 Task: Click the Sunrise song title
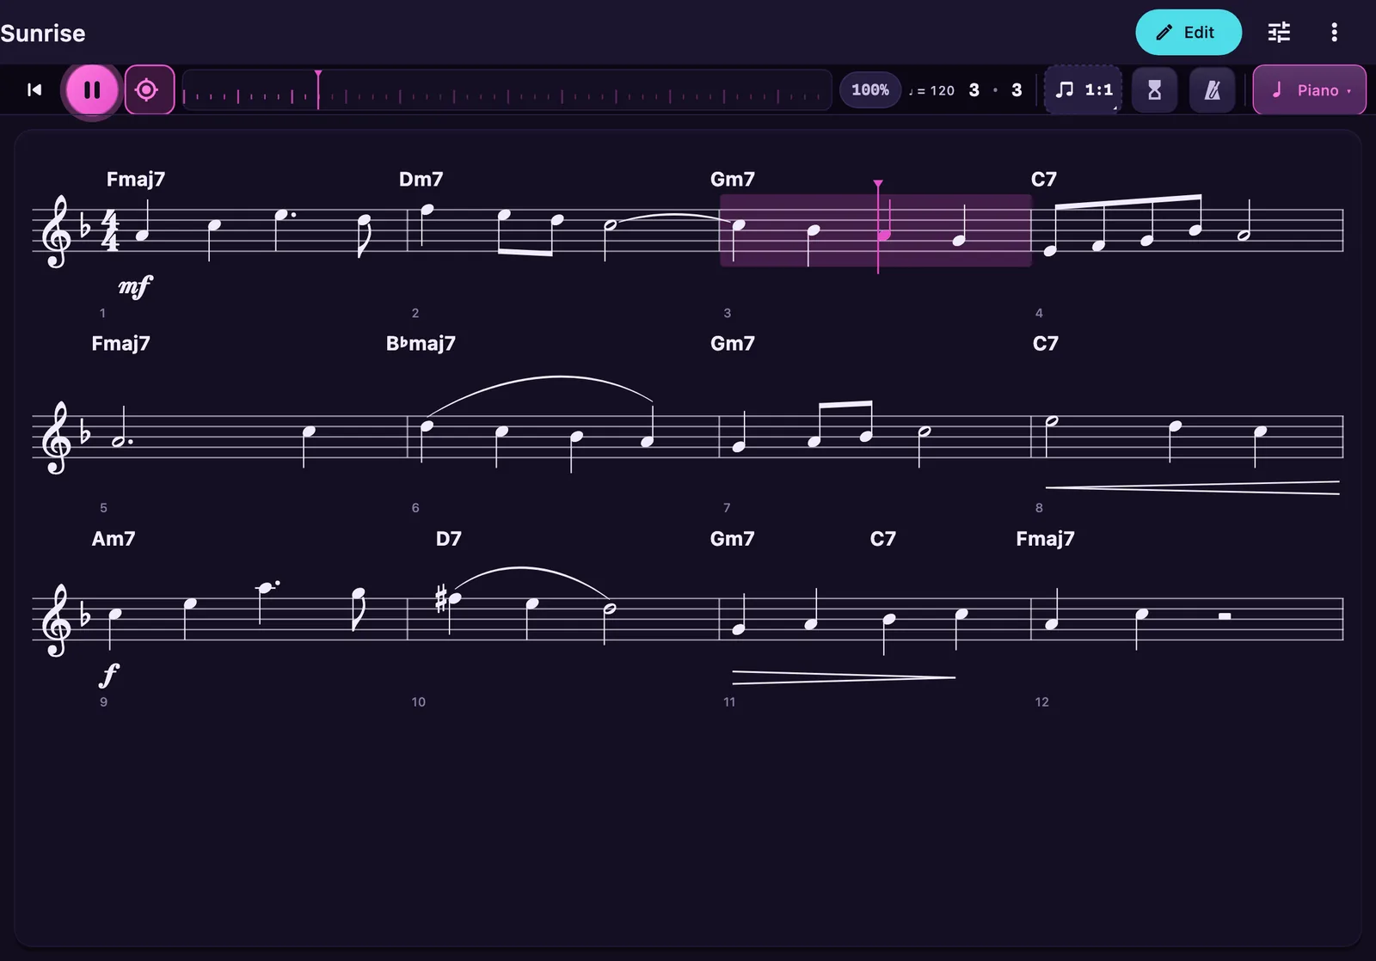click(x=42, y=33)
